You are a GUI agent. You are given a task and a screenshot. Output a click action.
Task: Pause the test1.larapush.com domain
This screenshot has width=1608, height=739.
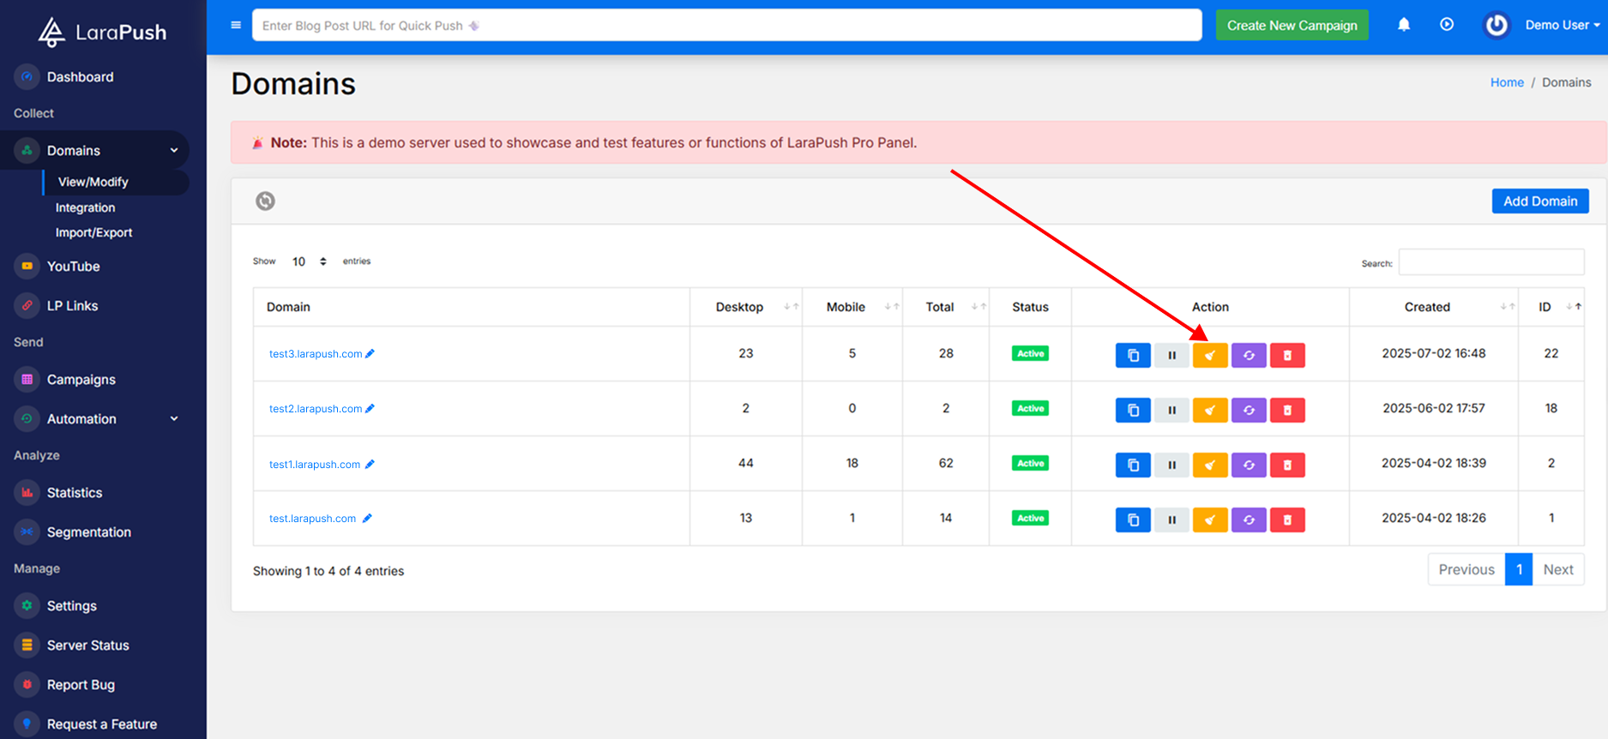point(1171,465)
